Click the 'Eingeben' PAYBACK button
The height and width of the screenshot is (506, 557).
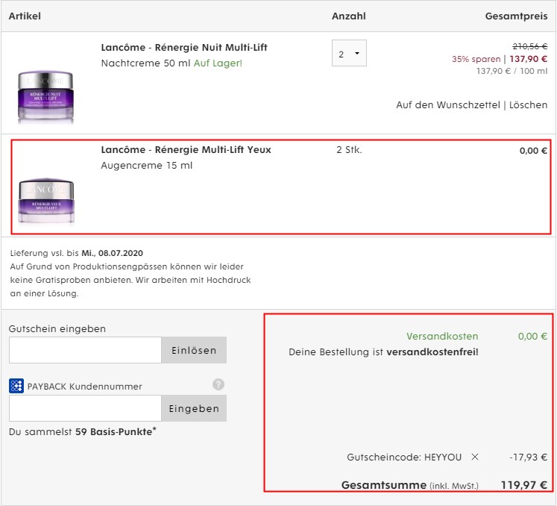click(x=194, y=408)
